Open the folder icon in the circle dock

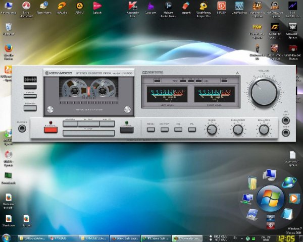click(252, 183)
